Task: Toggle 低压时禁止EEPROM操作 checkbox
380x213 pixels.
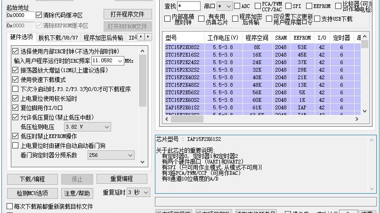Action: click(15, 136)
